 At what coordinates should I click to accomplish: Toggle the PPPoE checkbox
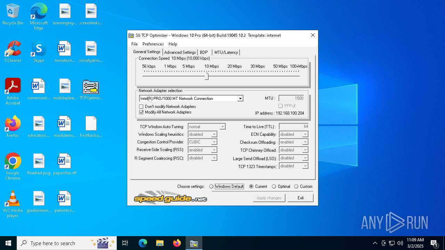click(x=280, y=106)
